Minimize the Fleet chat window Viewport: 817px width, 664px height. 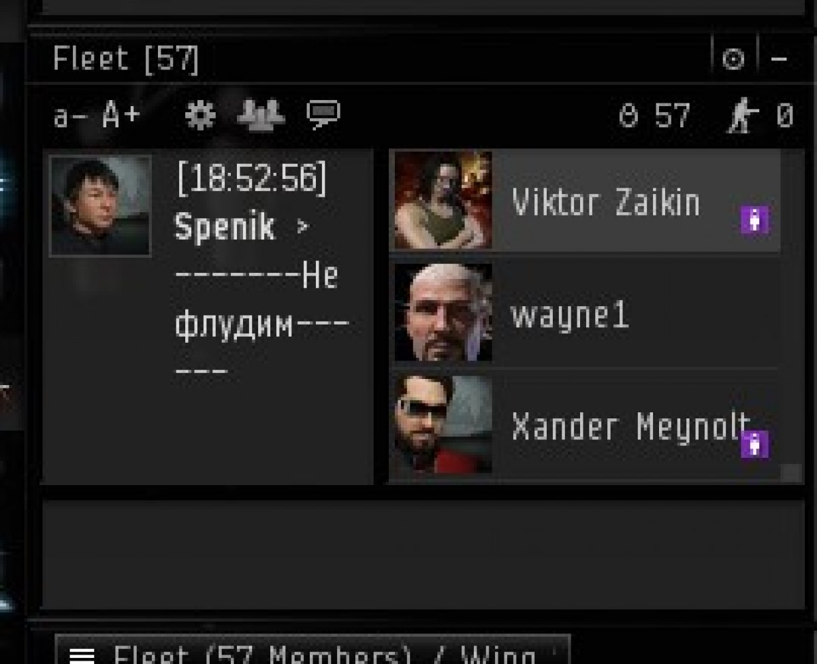779,60
